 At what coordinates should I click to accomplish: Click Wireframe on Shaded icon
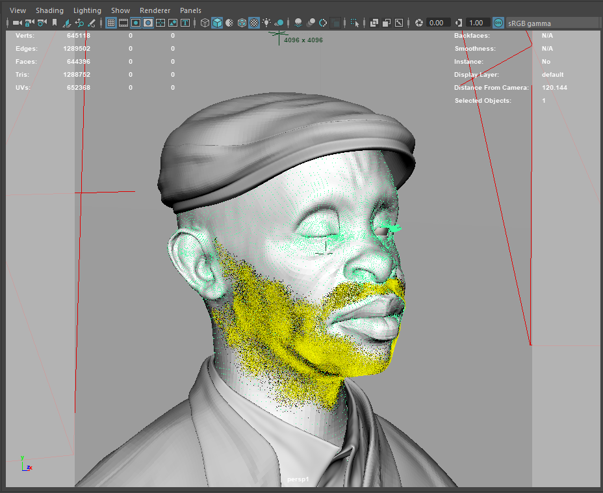242,23
